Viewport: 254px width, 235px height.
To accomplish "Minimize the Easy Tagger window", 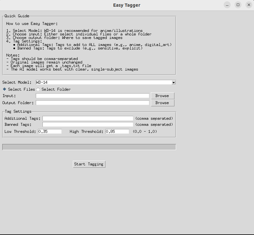I will pos(227,5).
